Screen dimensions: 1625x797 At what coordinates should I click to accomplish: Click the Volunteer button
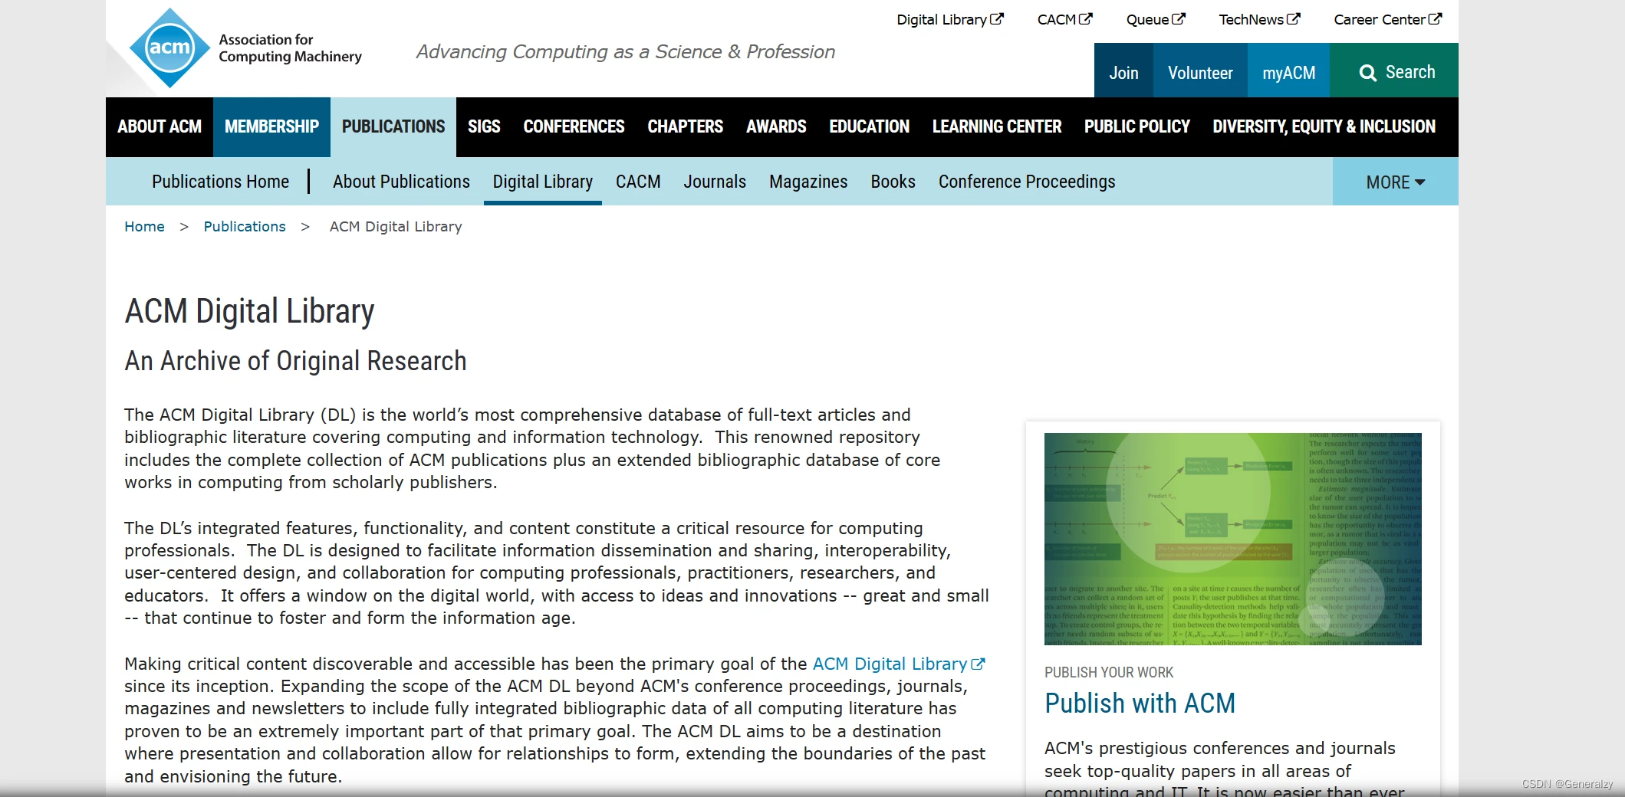[x=1200, y=72]
